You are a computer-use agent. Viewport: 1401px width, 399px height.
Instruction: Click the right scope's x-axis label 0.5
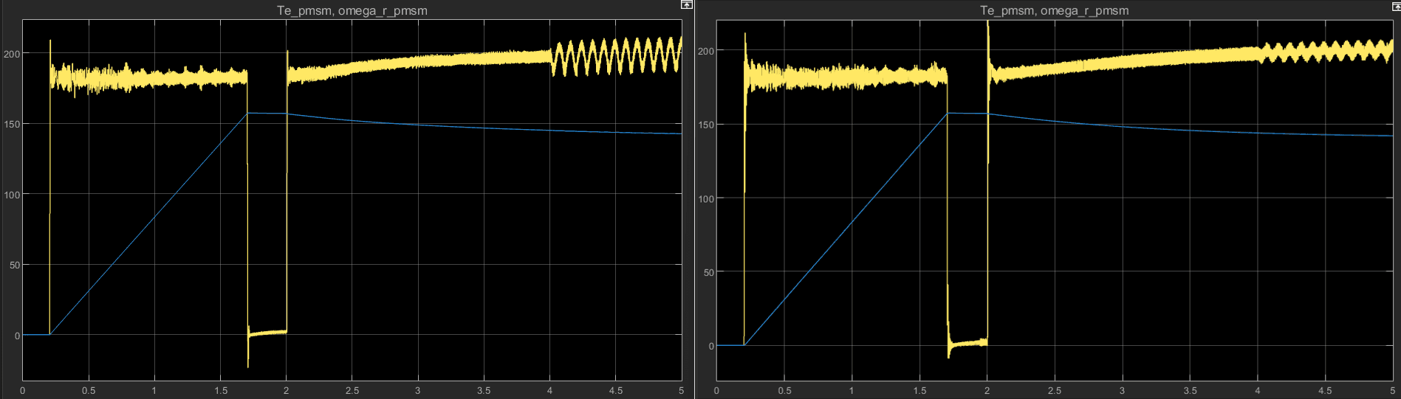(784, 390)
